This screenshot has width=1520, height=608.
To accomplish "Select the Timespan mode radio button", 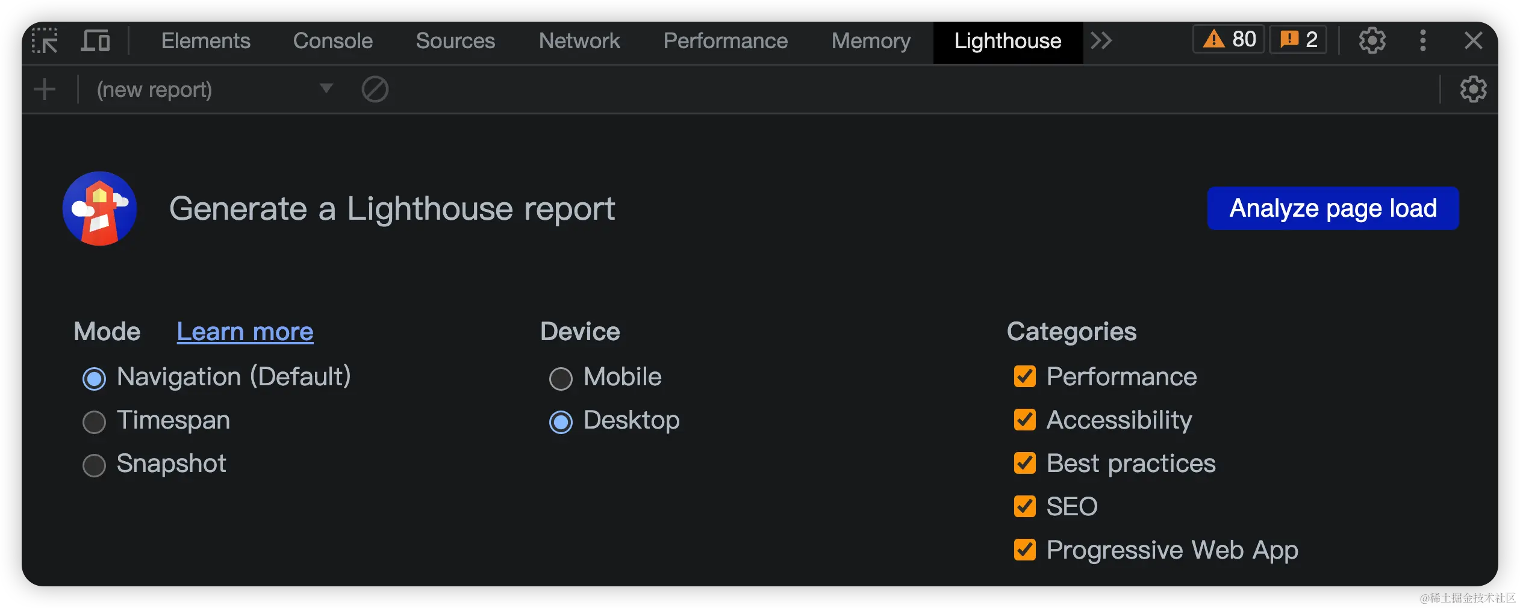I will [94, 422].
